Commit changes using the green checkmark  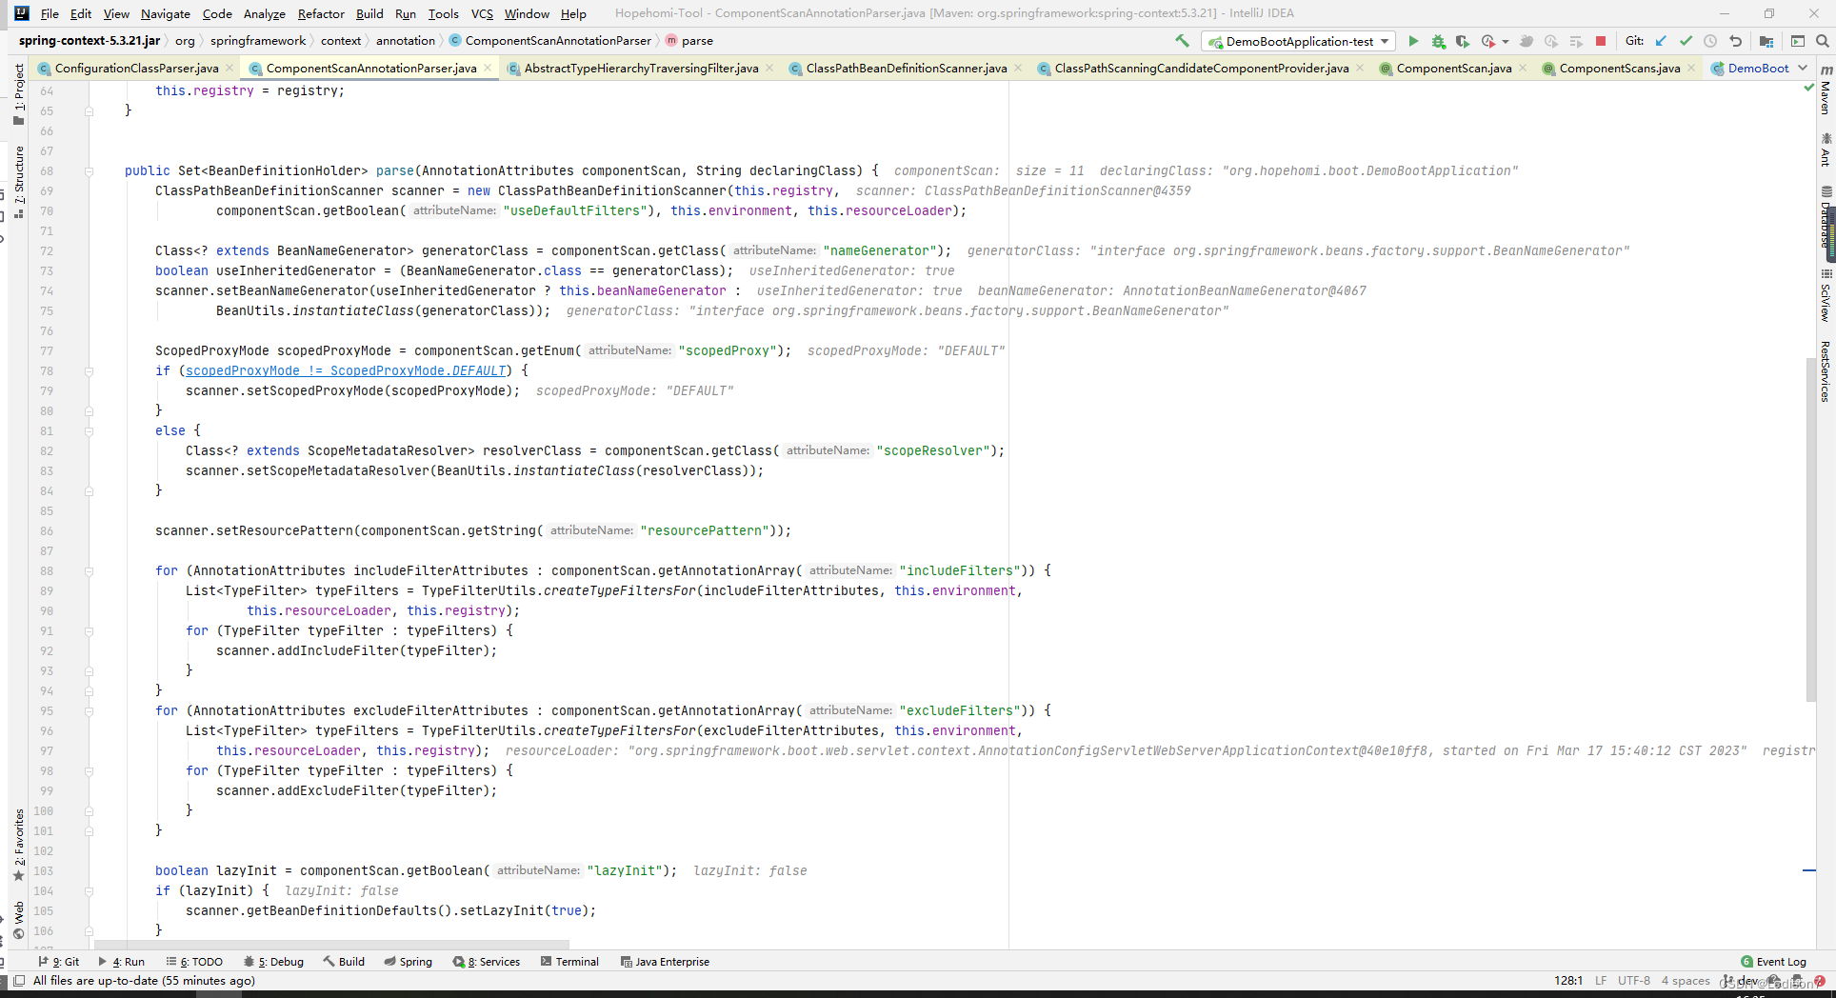1686,41
